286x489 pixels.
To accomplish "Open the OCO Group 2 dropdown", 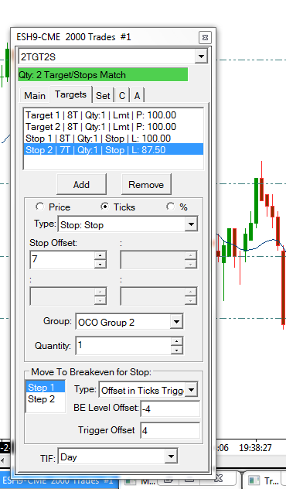I will point(176,322).
